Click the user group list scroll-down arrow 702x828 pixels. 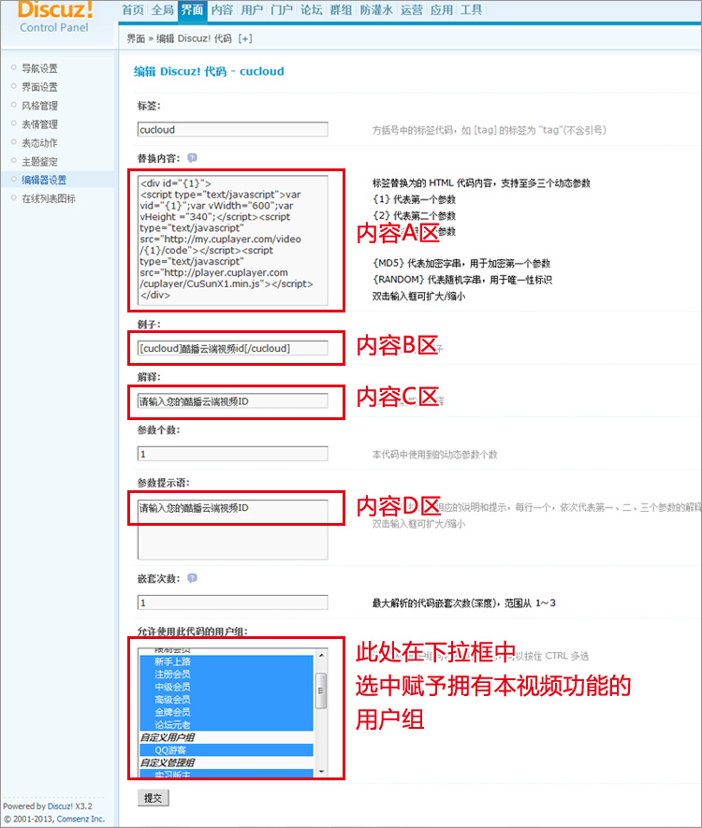321,770
